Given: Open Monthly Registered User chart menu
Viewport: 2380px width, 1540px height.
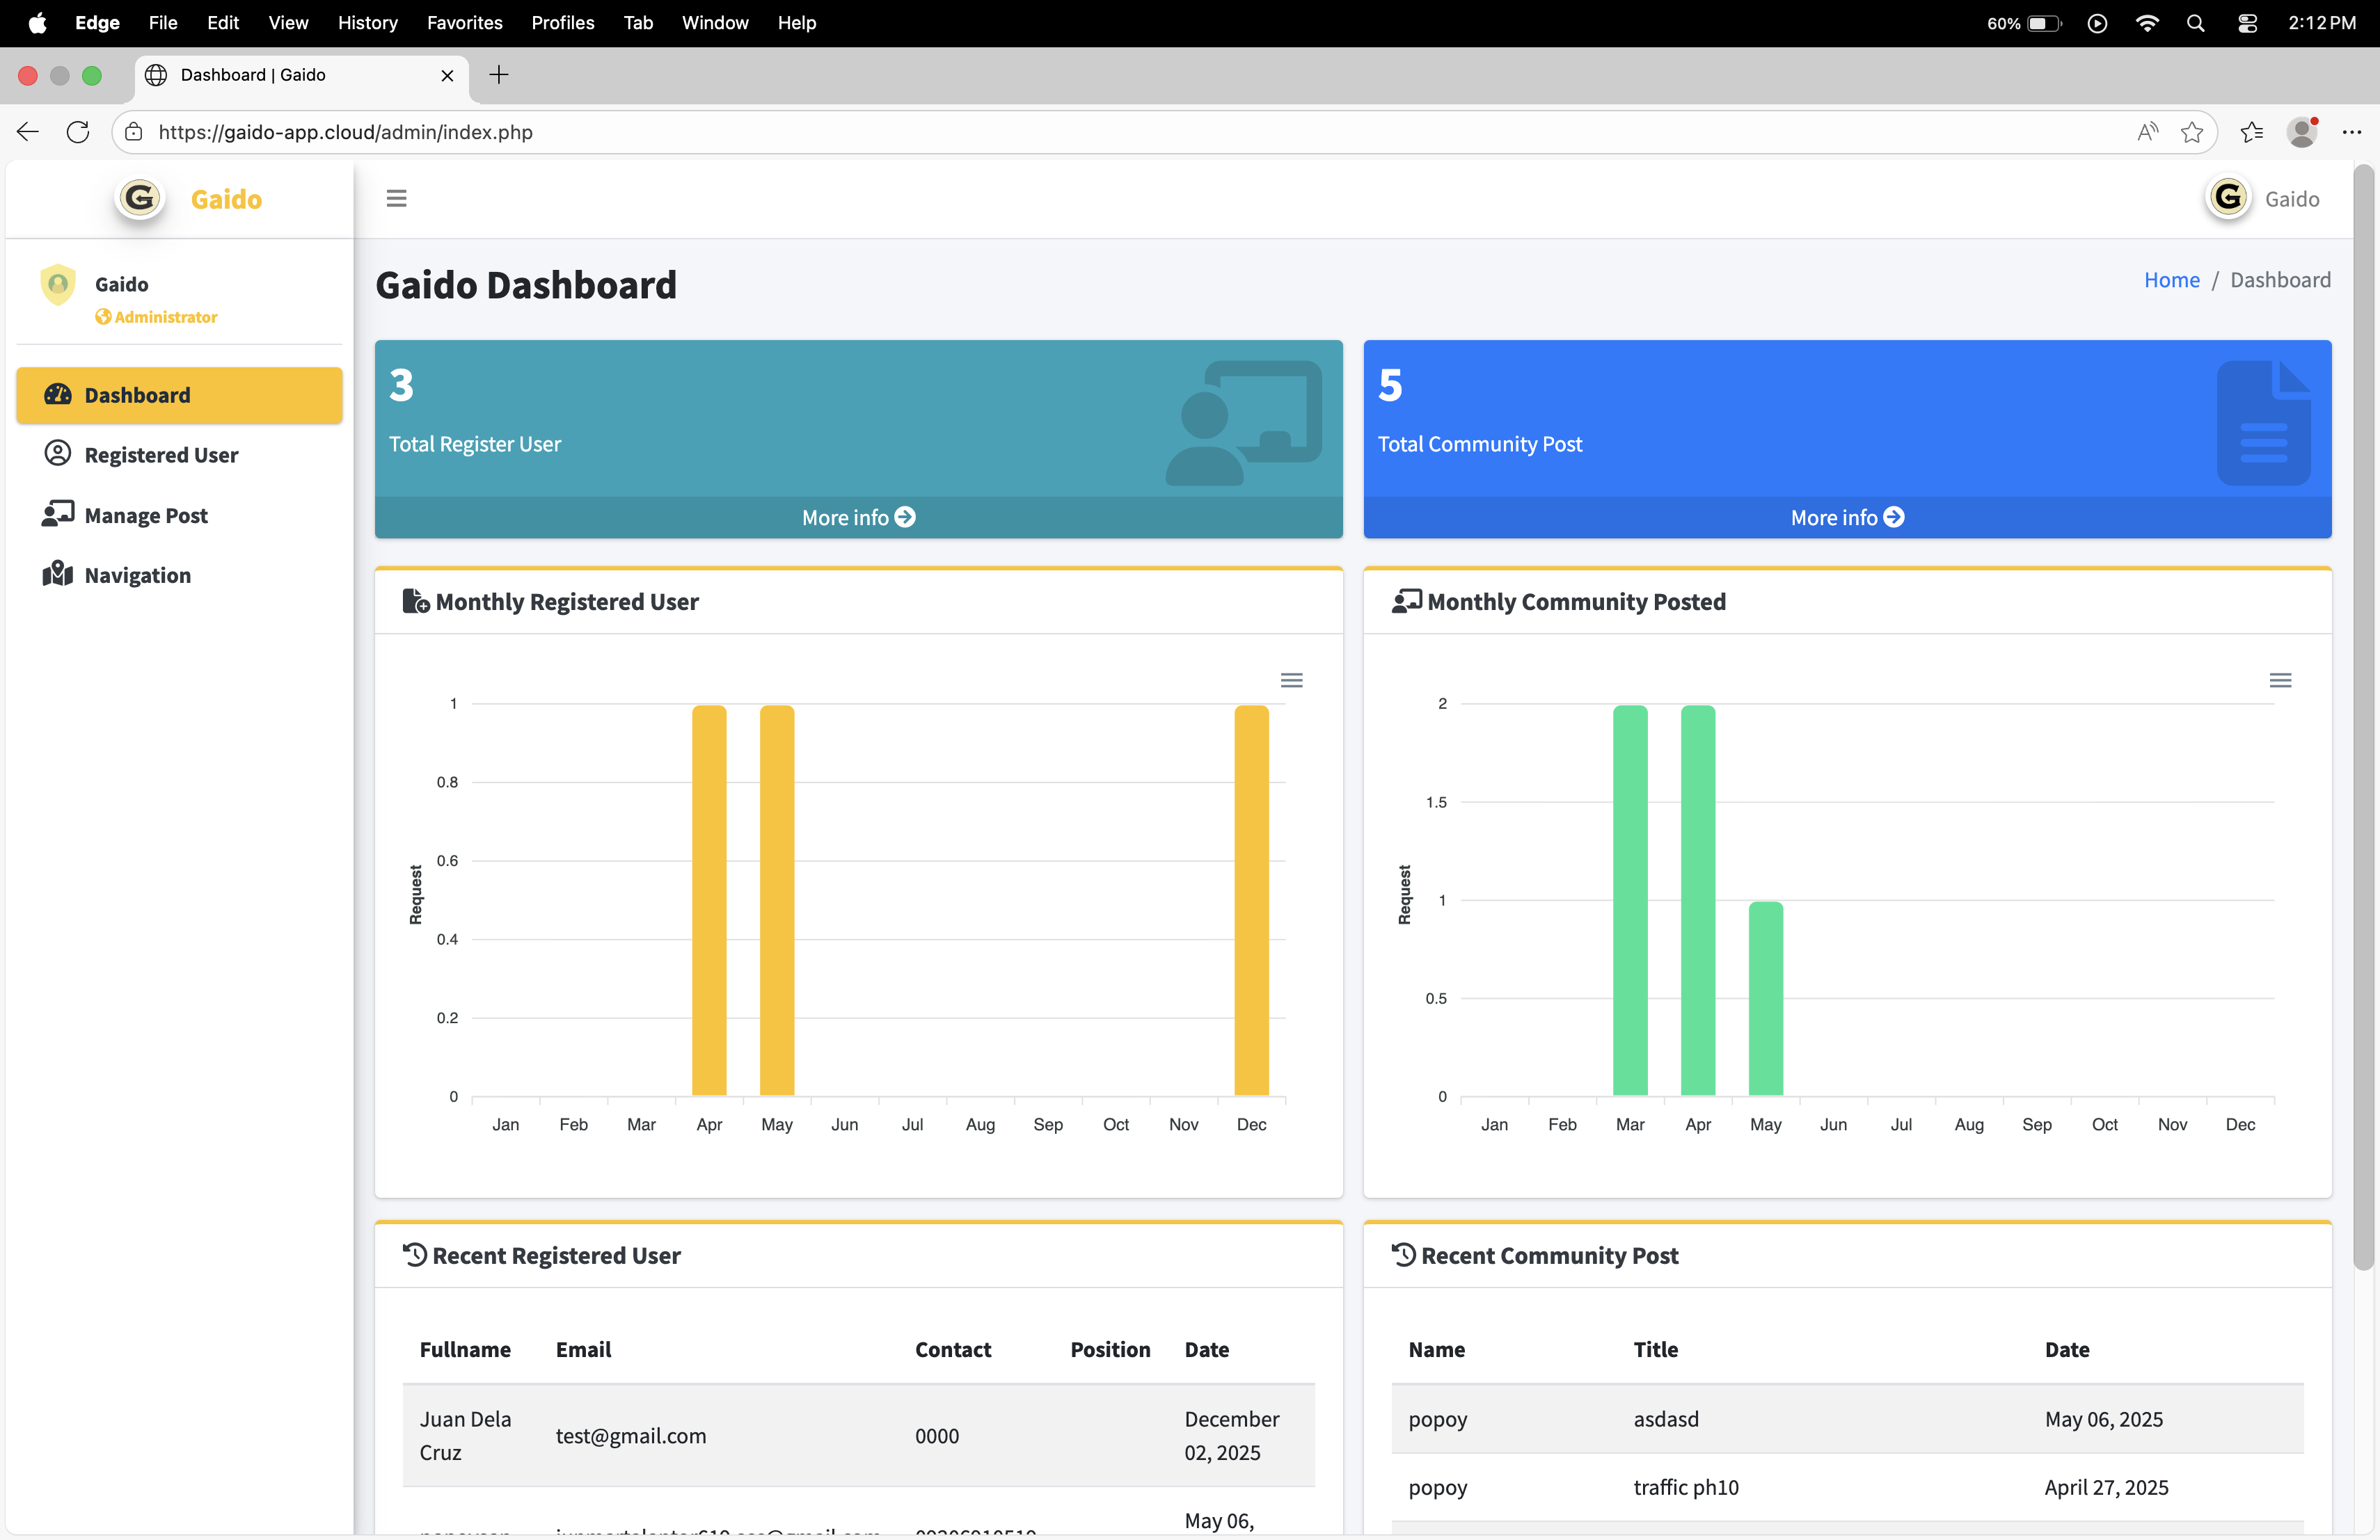Looking at the screenshot, I should click(x=1291, y=680).
